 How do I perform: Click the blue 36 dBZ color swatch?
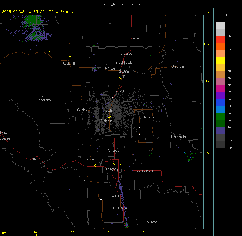pyautogui.click(x=221, y=102)
